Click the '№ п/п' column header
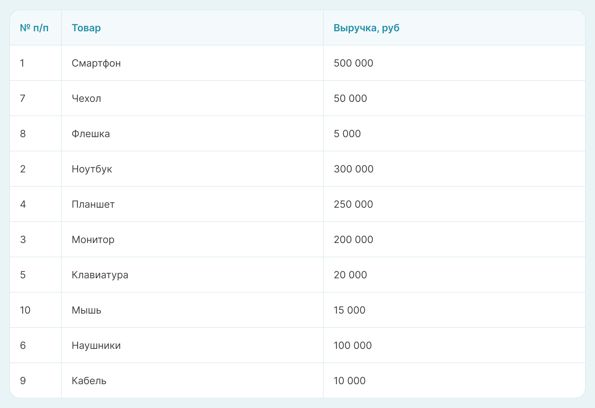The image size is (595, 408). pyautogui.click(x=34, y=28)
